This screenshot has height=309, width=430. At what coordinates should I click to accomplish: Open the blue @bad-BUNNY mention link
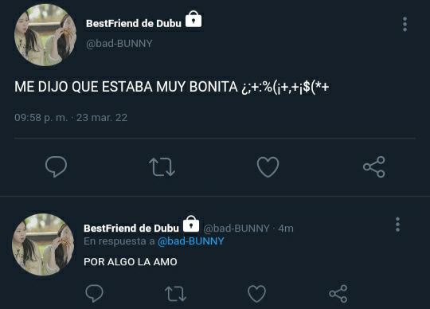click(x=191, y=241)
